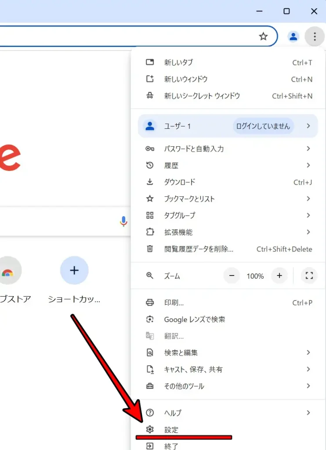326x450 pixels.
Task: Click the ユーザー 1 label
Action: tap(177, 126)
